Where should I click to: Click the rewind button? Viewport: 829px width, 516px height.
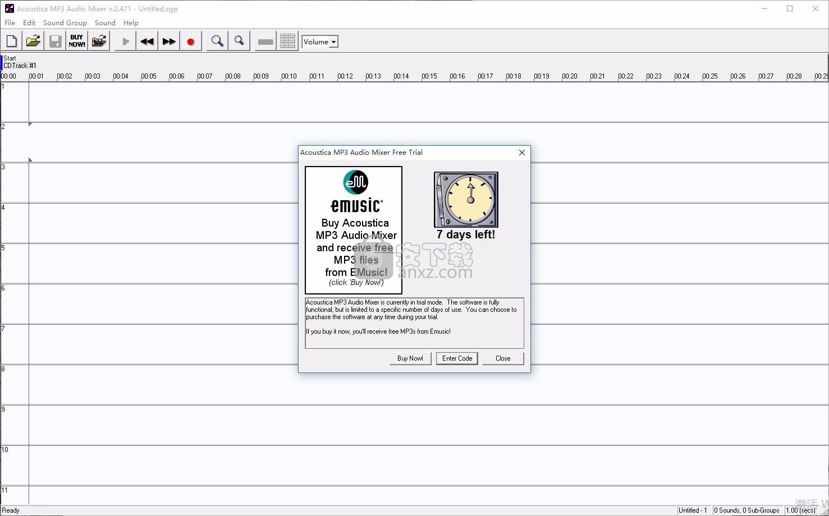147,42
